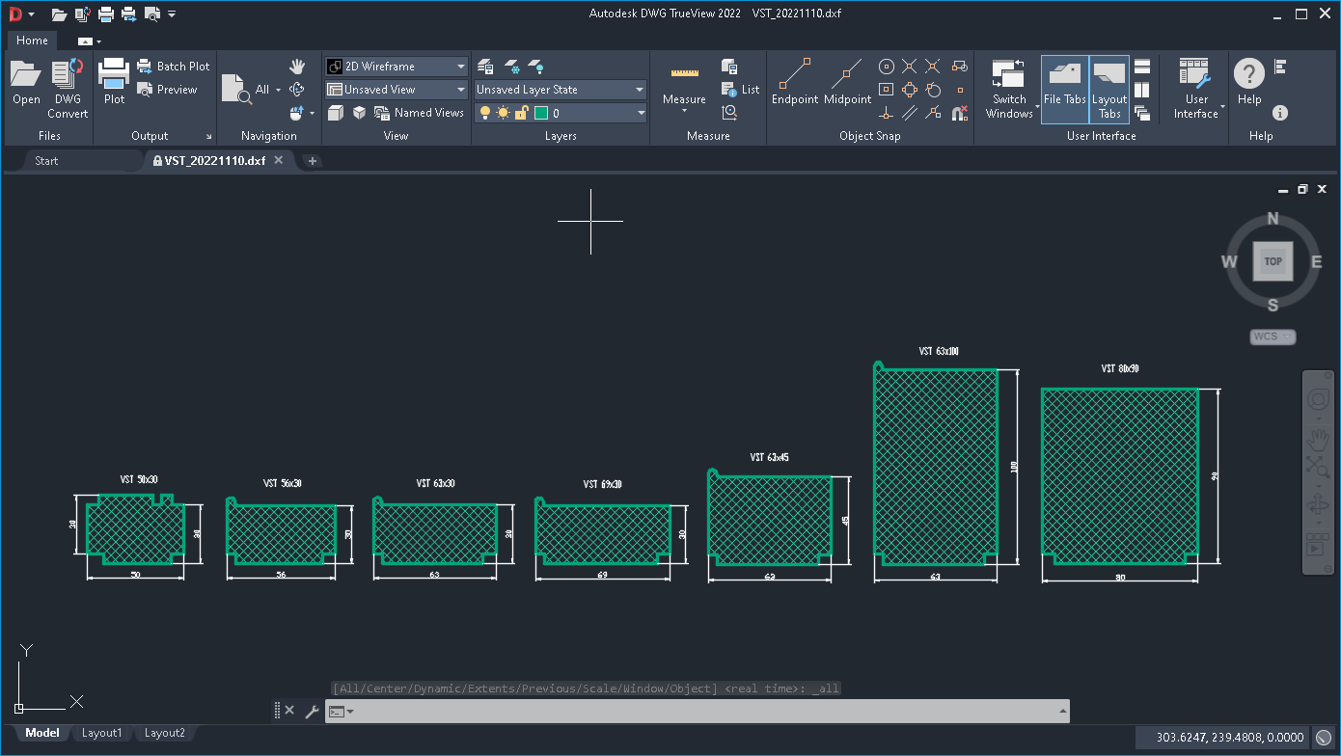Click the DWG Convert icon
The height and width of the screenshot is (756, 1341).
coord(68,75)
